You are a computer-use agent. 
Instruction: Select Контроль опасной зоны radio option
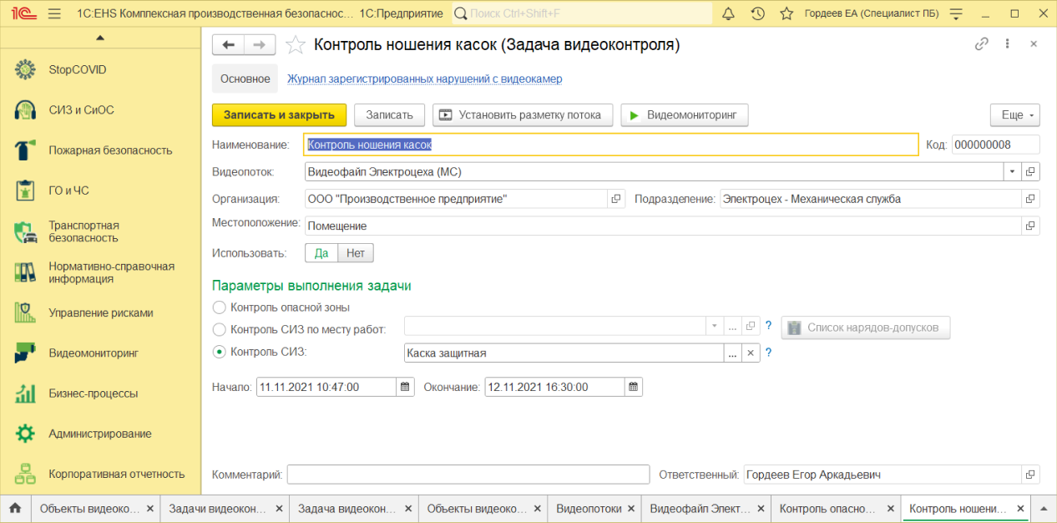pyautogui.click(x=220, y=307)
